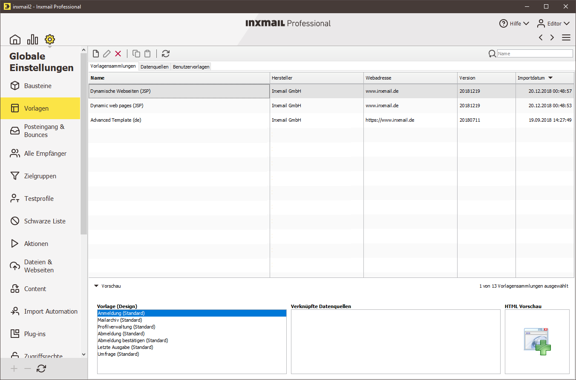
Task: Navigate forward with right arrow
Action: (552, 37)
